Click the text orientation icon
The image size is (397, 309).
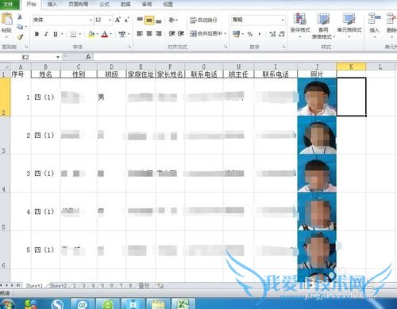172,20
